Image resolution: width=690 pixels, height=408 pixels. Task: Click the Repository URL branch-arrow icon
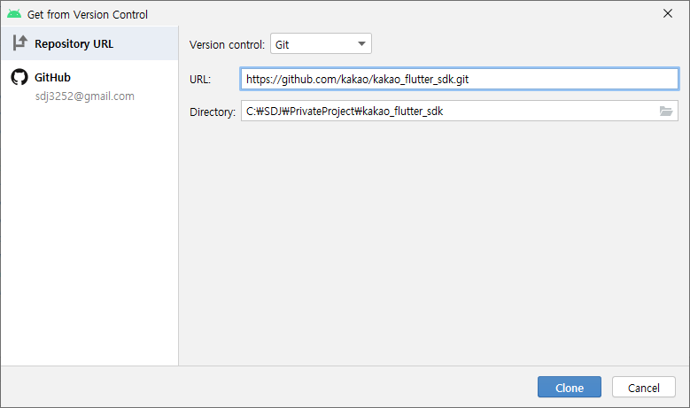pyautogui.click(x=19, y=43)
